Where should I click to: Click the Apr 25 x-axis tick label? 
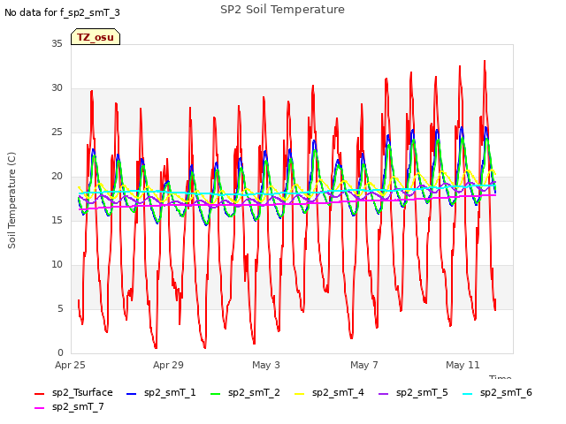pyautogui.click(x=70, y=365)
